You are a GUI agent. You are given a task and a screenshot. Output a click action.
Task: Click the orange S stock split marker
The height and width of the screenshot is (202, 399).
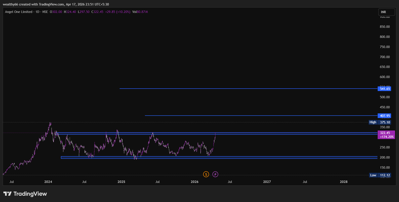(x=206, y=174)
